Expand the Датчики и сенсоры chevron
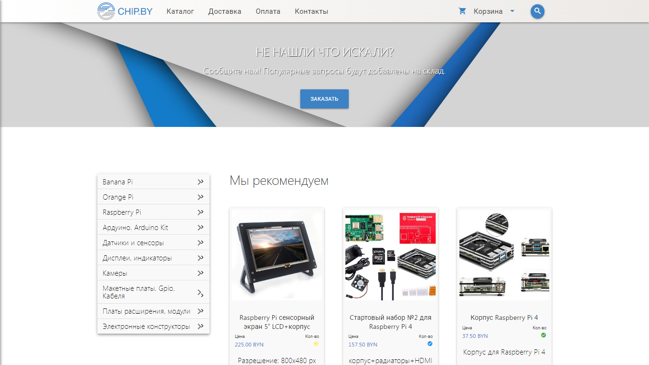Viewport: 649px width, 365px height. (200, 242)
